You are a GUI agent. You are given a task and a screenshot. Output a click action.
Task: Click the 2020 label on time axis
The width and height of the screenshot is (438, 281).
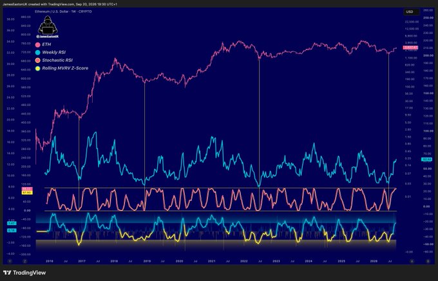[x=179, y=261]
